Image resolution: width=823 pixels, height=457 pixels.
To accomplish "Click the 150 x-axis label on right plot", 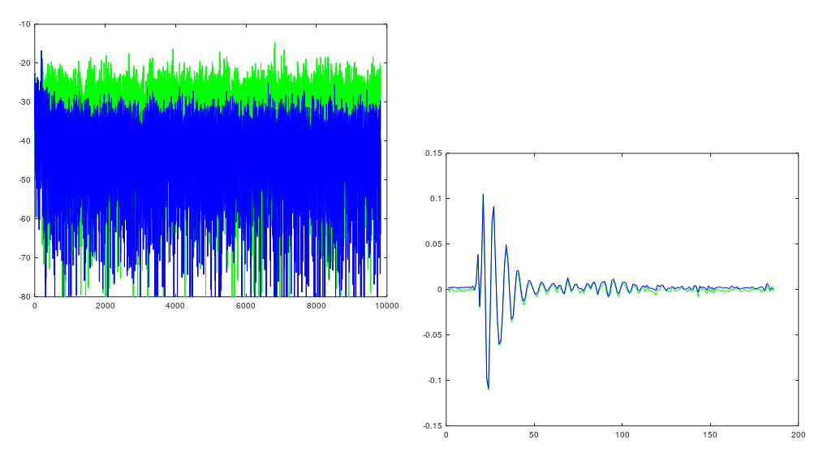I will tap(710, 435).
